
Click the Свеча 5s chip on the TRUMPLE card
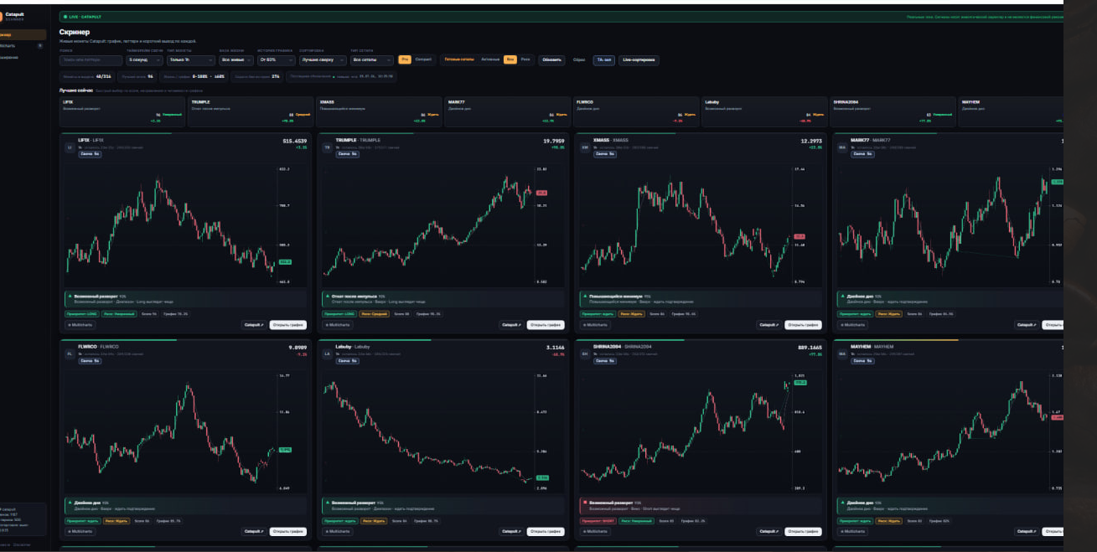click(348, 154)
